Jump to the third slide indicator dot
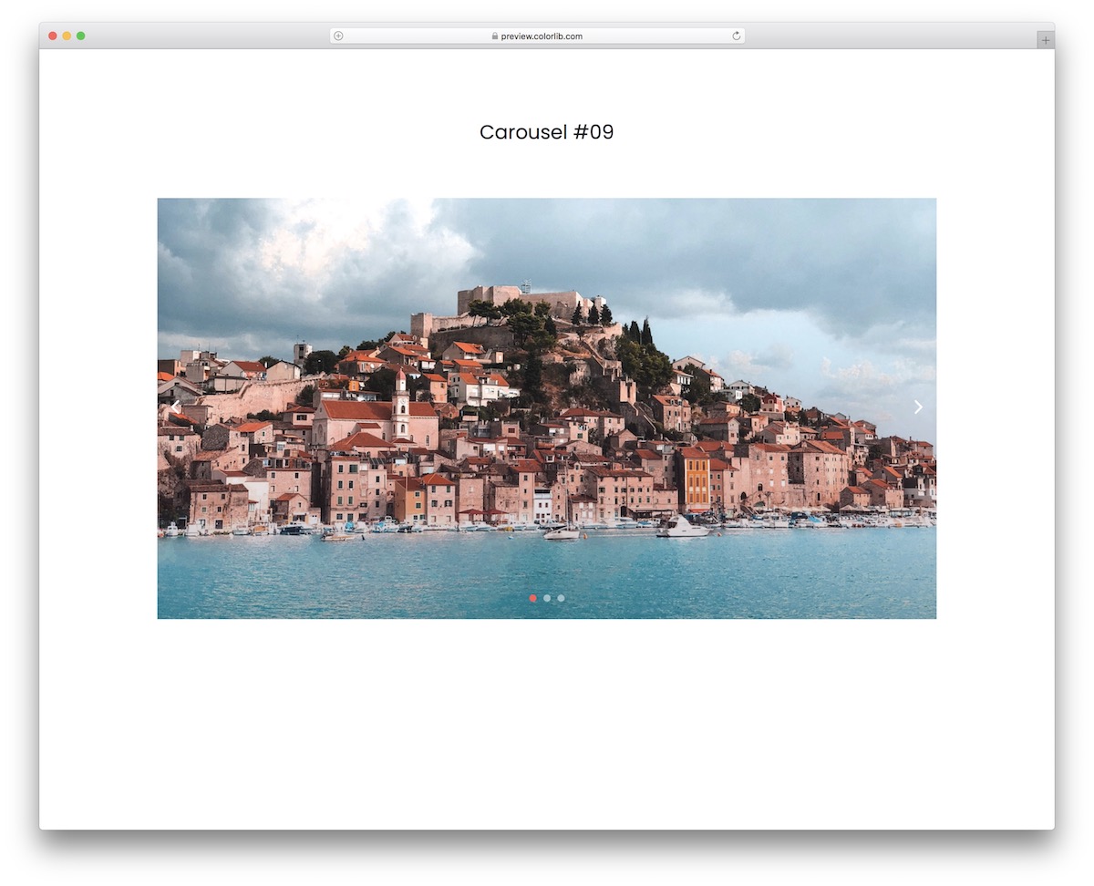The image size is (1094, 886). point(561,598)
